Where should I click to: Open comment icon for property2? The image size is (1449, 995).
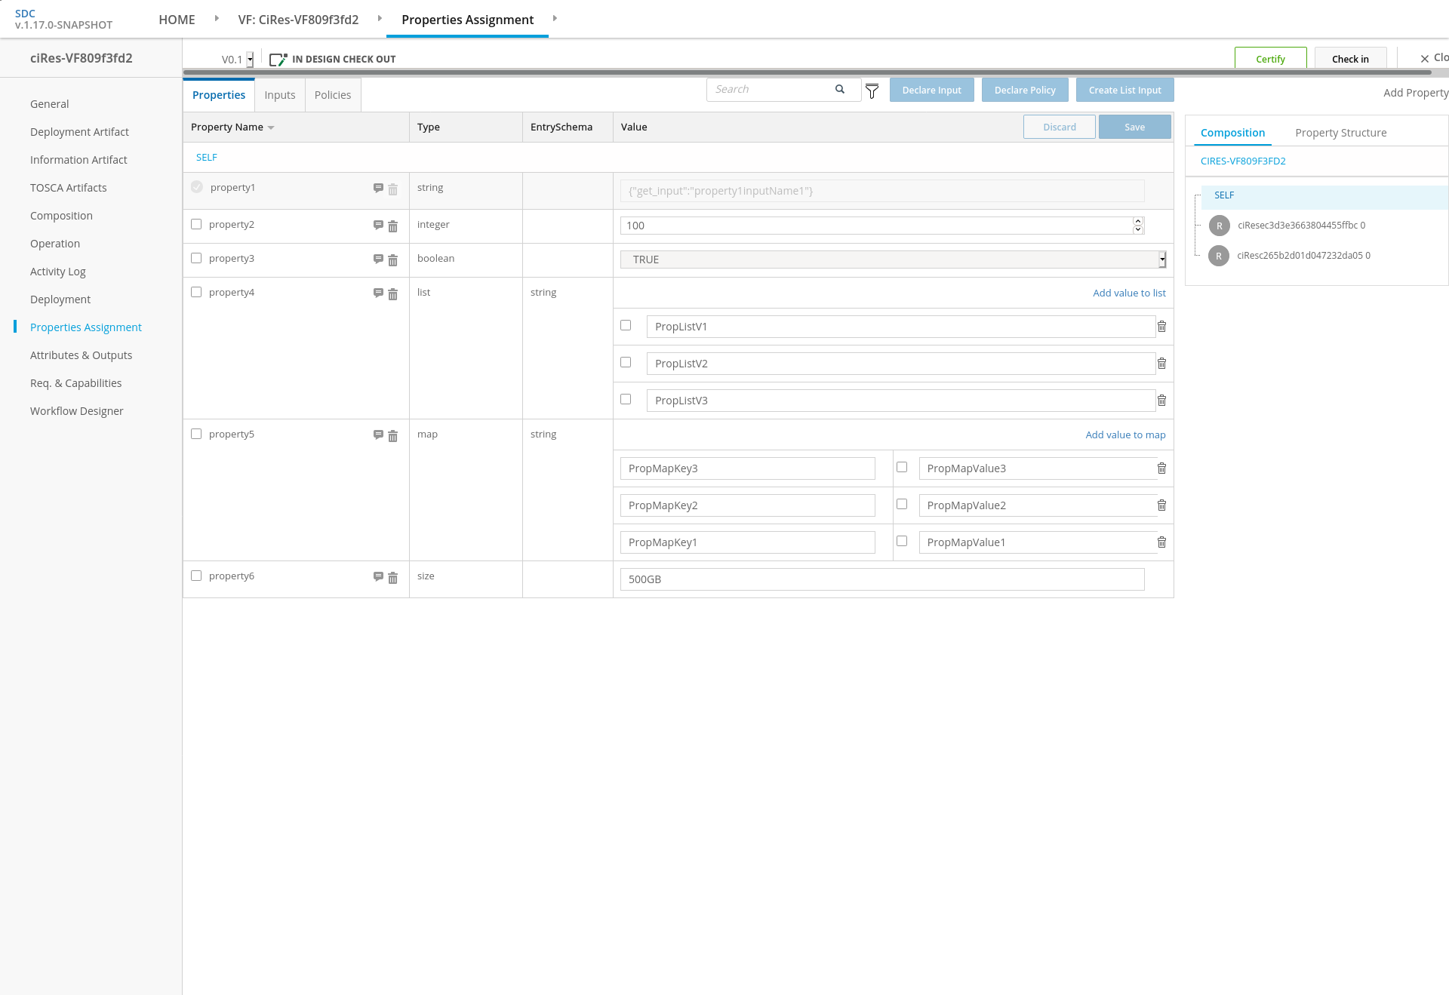click(378, 226)
